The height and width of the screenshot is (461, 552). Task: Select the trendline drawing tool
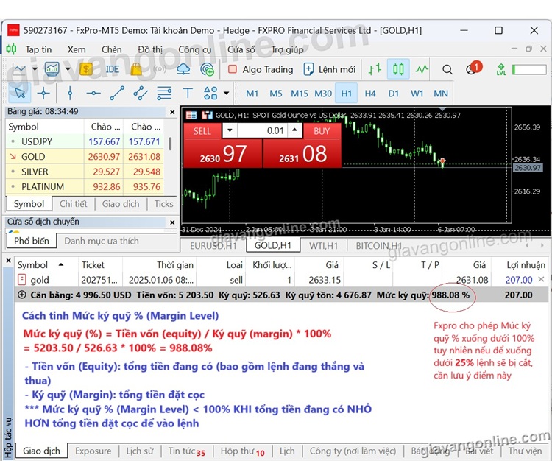[117, 94]
